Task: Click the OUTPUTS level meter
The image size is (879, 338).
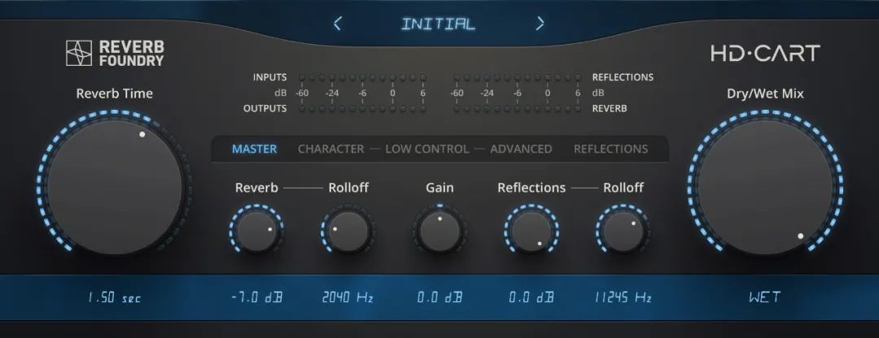Action: [x=362, y=109]
